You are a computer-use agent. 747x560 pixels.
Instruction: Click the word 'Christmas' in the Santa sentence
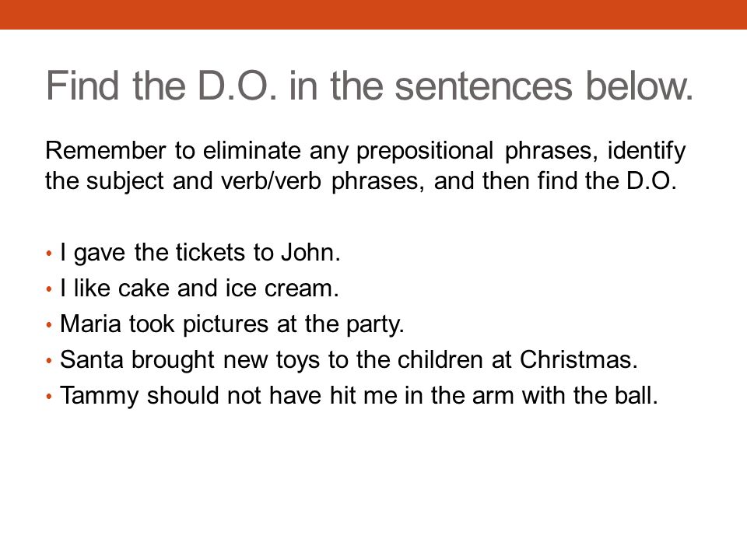pyautogui.click(x=578, y=359)
